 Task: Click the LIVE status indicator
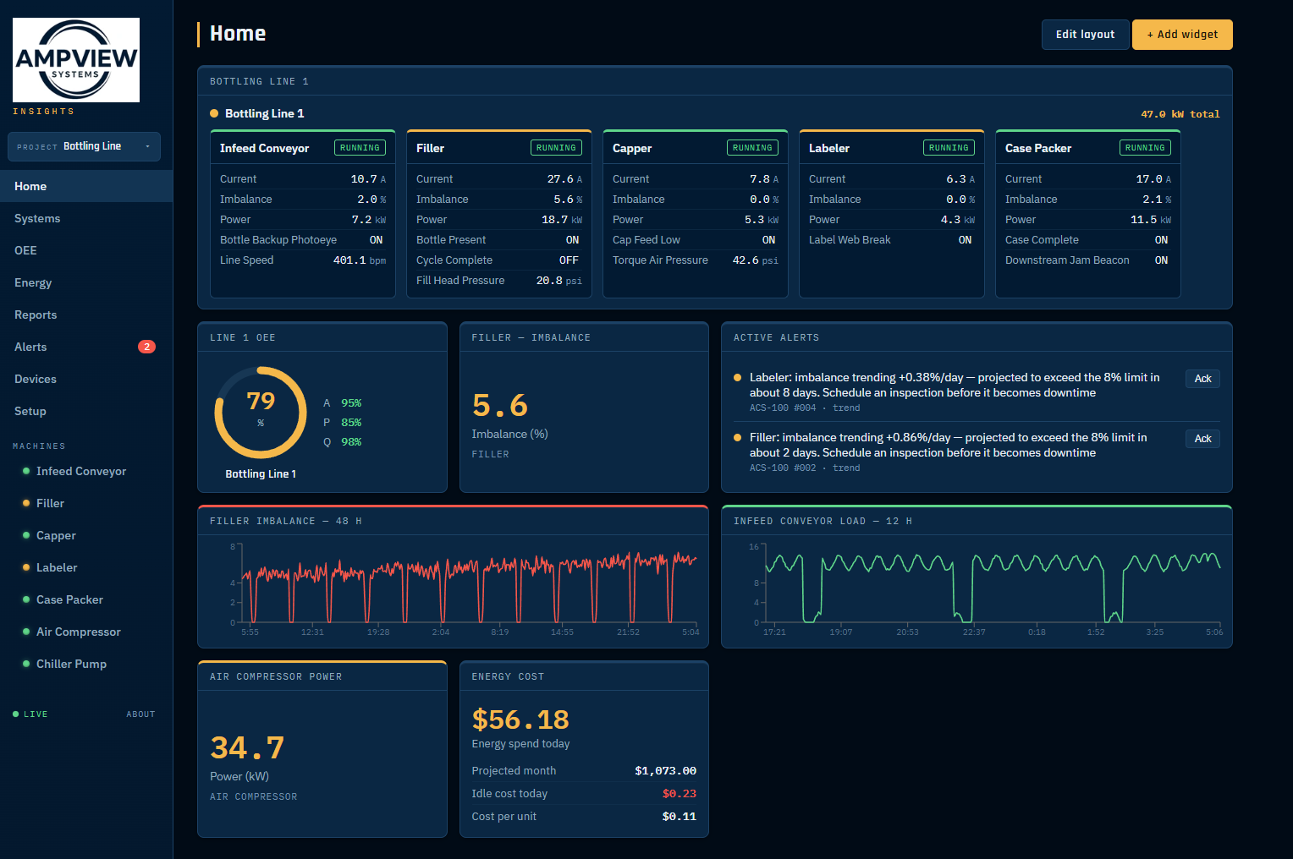tap(30, 714)
